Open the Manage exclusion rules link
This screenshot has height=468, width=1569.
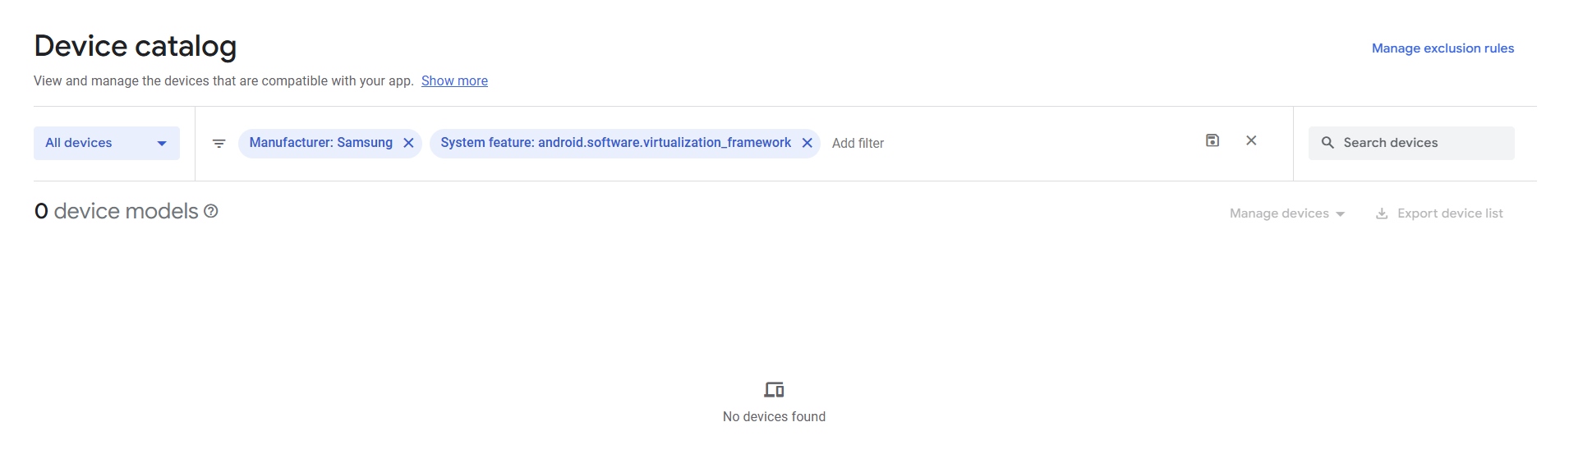(1442, 48)
